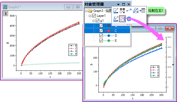Click the Graph3 folder icon in Object Manager
The image size is (177, 102).
pos(90,11)
